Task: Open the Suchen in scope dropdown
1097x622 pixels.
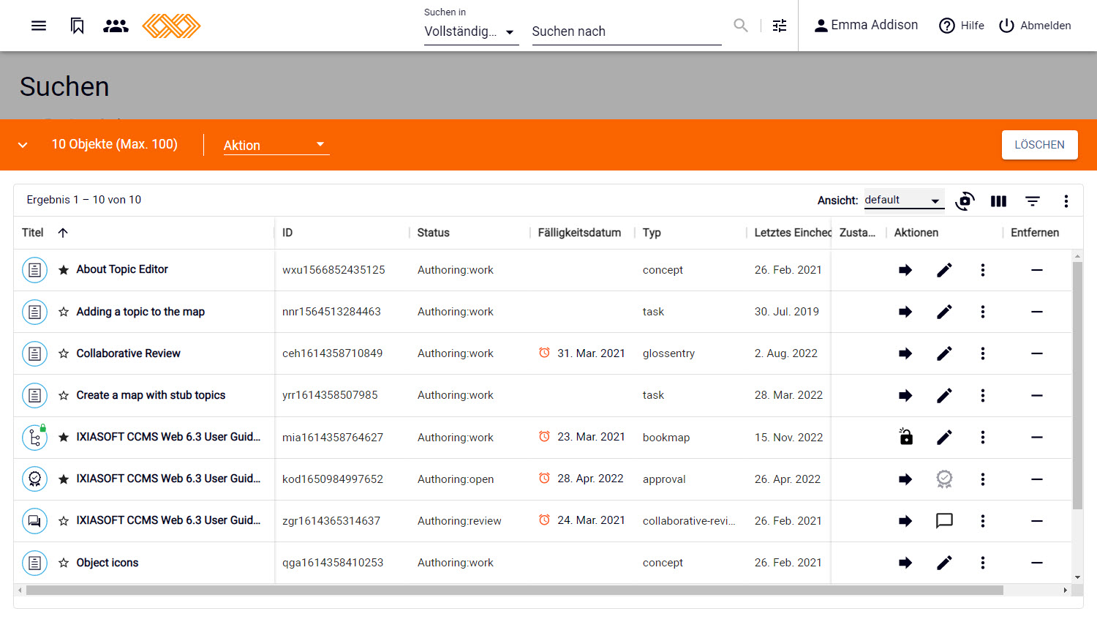Action: tap(471, 31)
